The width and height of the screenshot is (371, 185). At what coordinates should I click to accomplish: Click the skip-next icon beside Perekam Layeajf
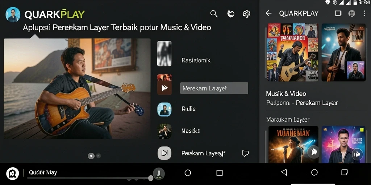point(164,153)
